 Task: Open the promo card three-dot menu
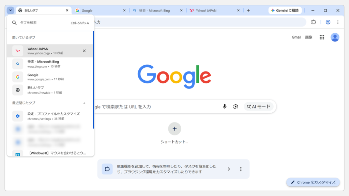pos(241,169)
